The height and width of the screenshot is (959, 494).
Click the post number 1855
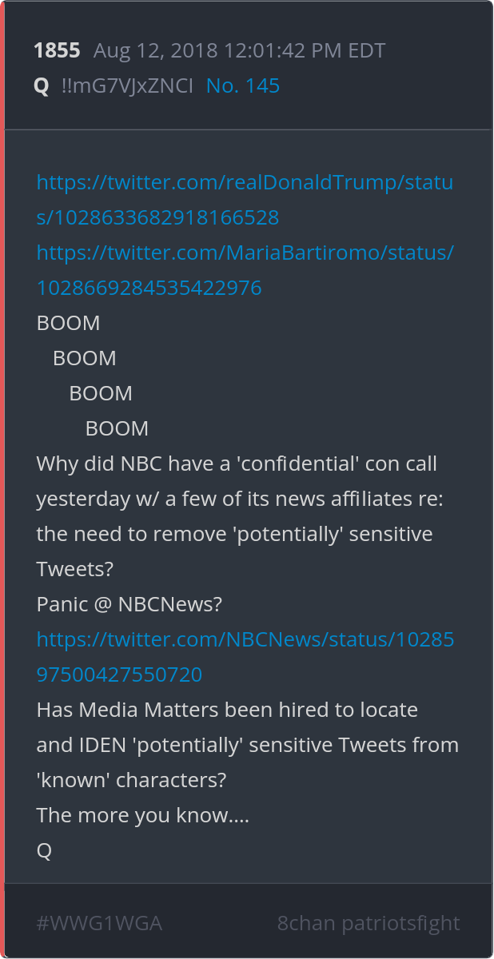pos(57,50)
